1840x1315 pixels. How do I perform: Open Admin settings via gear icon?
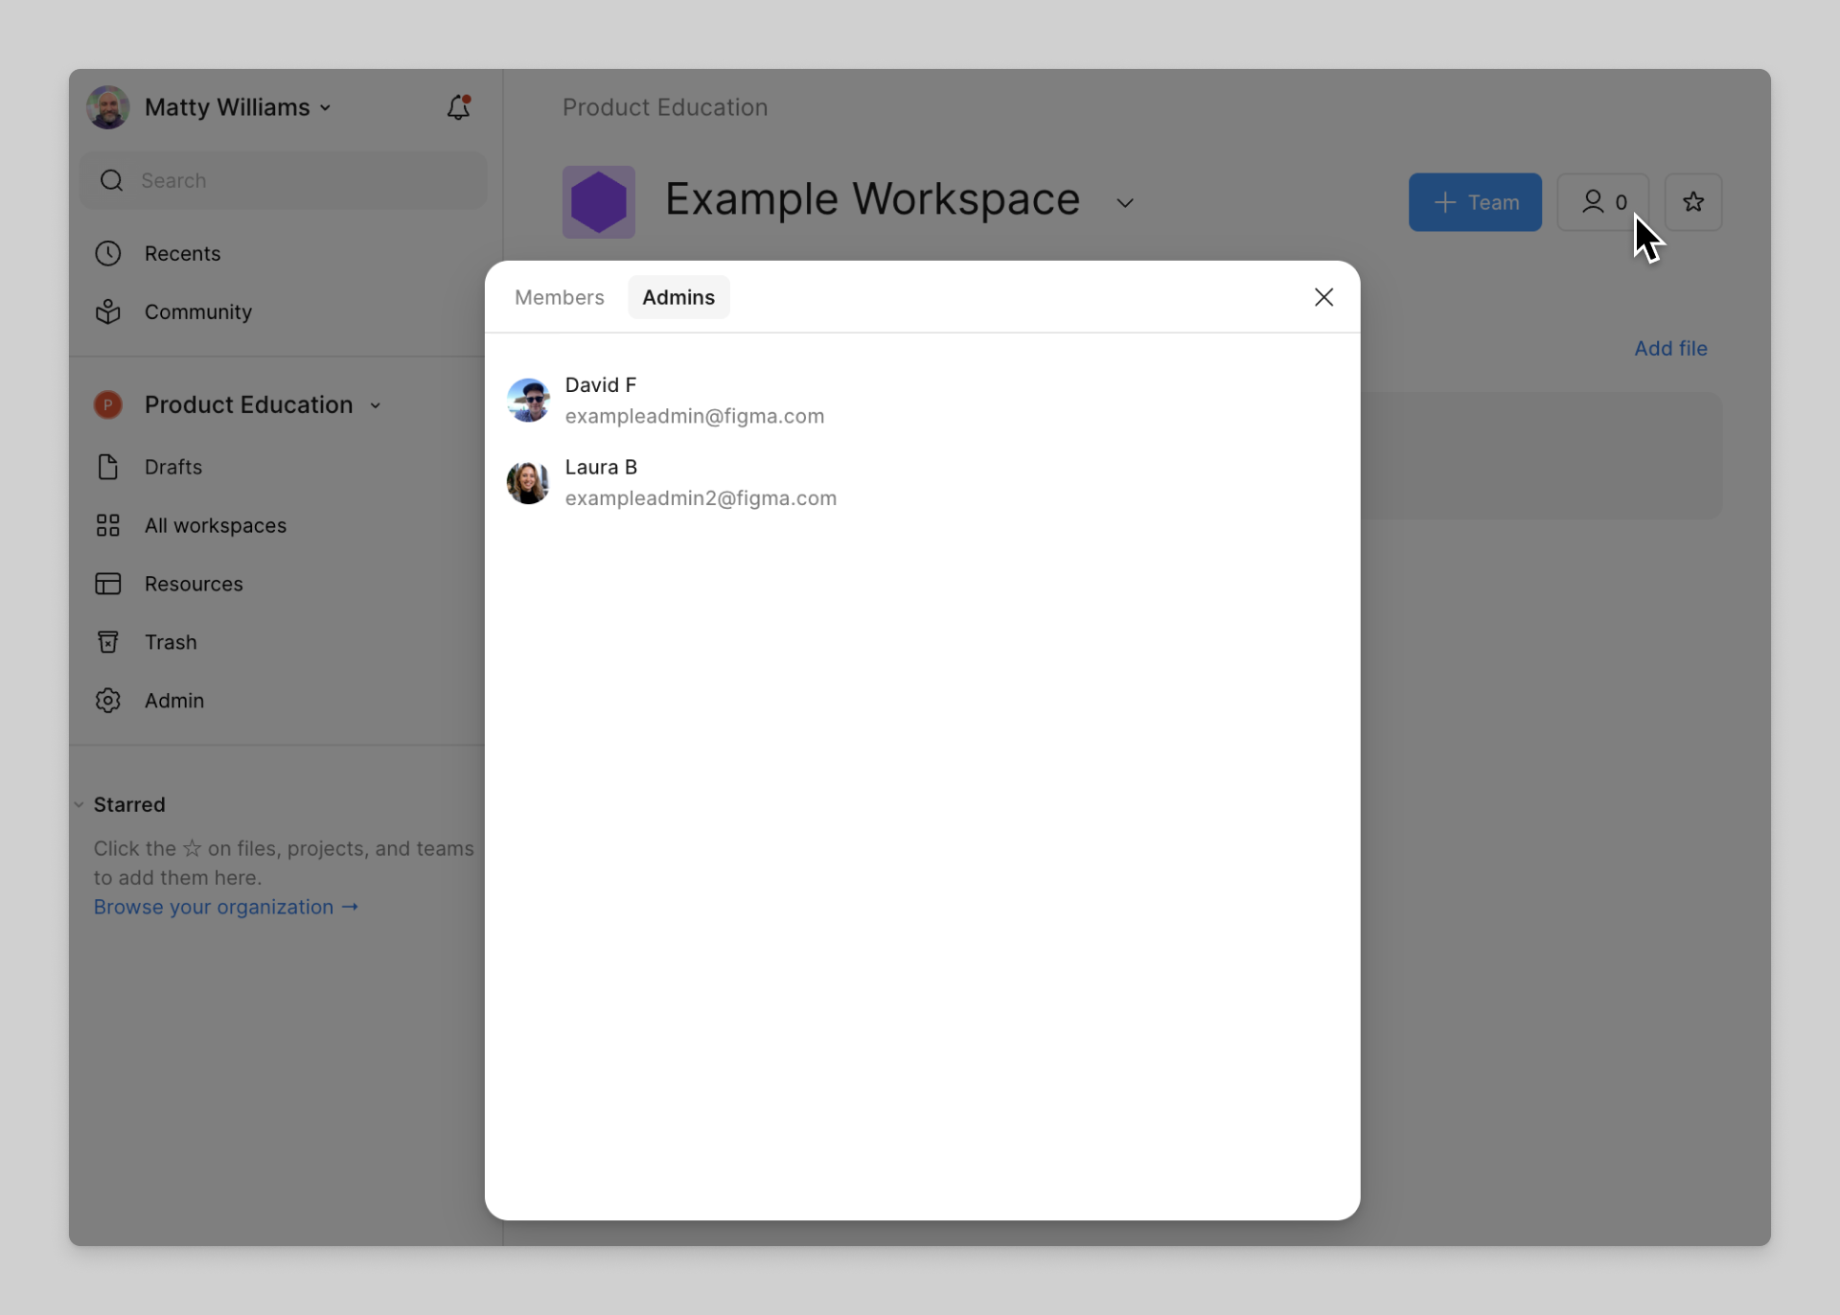(x=108, y=702)
